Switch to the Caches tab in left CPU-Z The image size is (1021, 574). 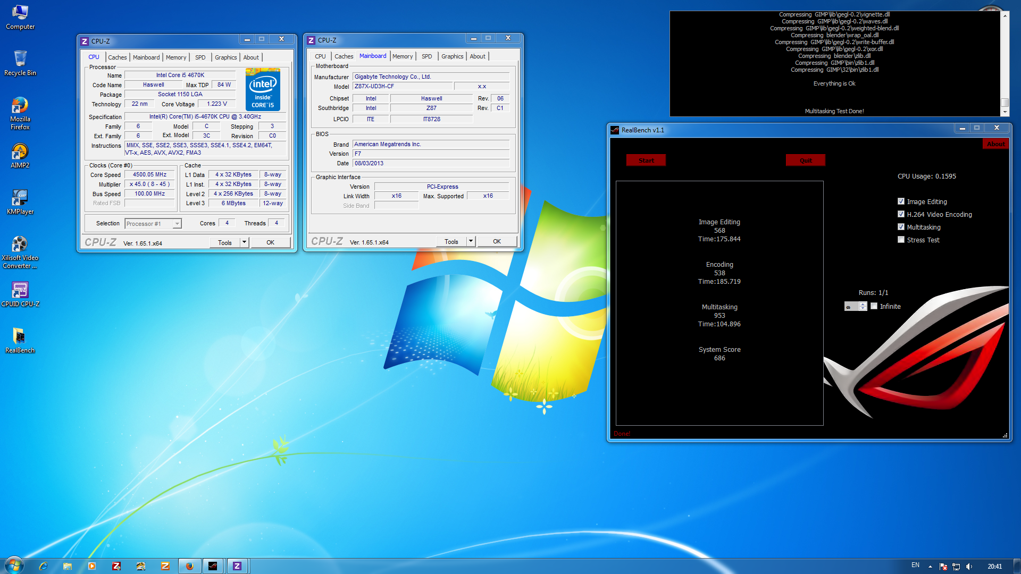(117, 57)
